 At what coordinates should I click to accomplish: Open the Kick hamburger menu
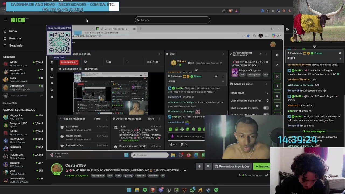coord(5,20)
